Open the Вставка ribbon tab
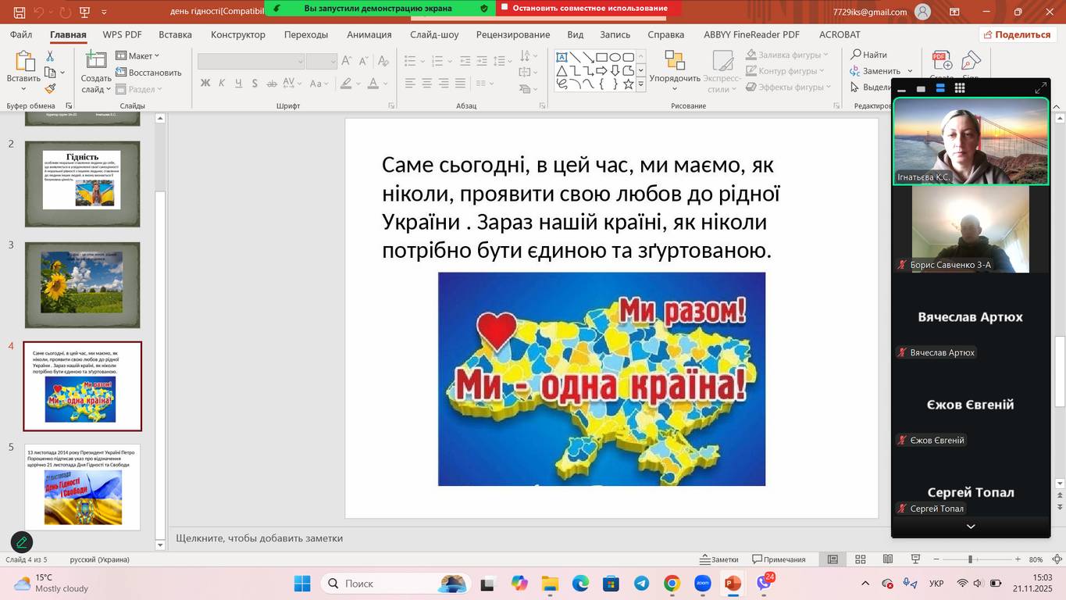This screenshot has height=600, width=1066. [x=175, y=34]
